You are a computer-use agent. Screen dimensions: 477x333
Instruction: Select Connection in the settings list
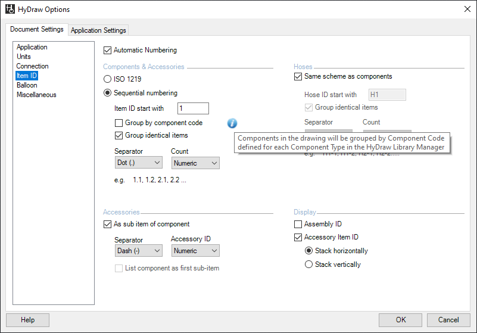(x=32, y=66)
